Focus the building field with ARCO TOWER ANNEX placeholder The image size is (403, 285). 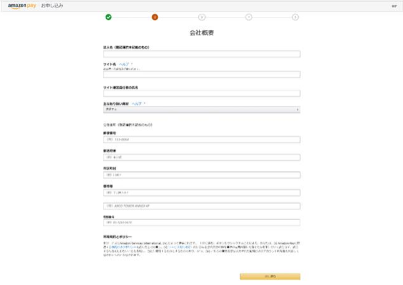[x=201, y=206]
